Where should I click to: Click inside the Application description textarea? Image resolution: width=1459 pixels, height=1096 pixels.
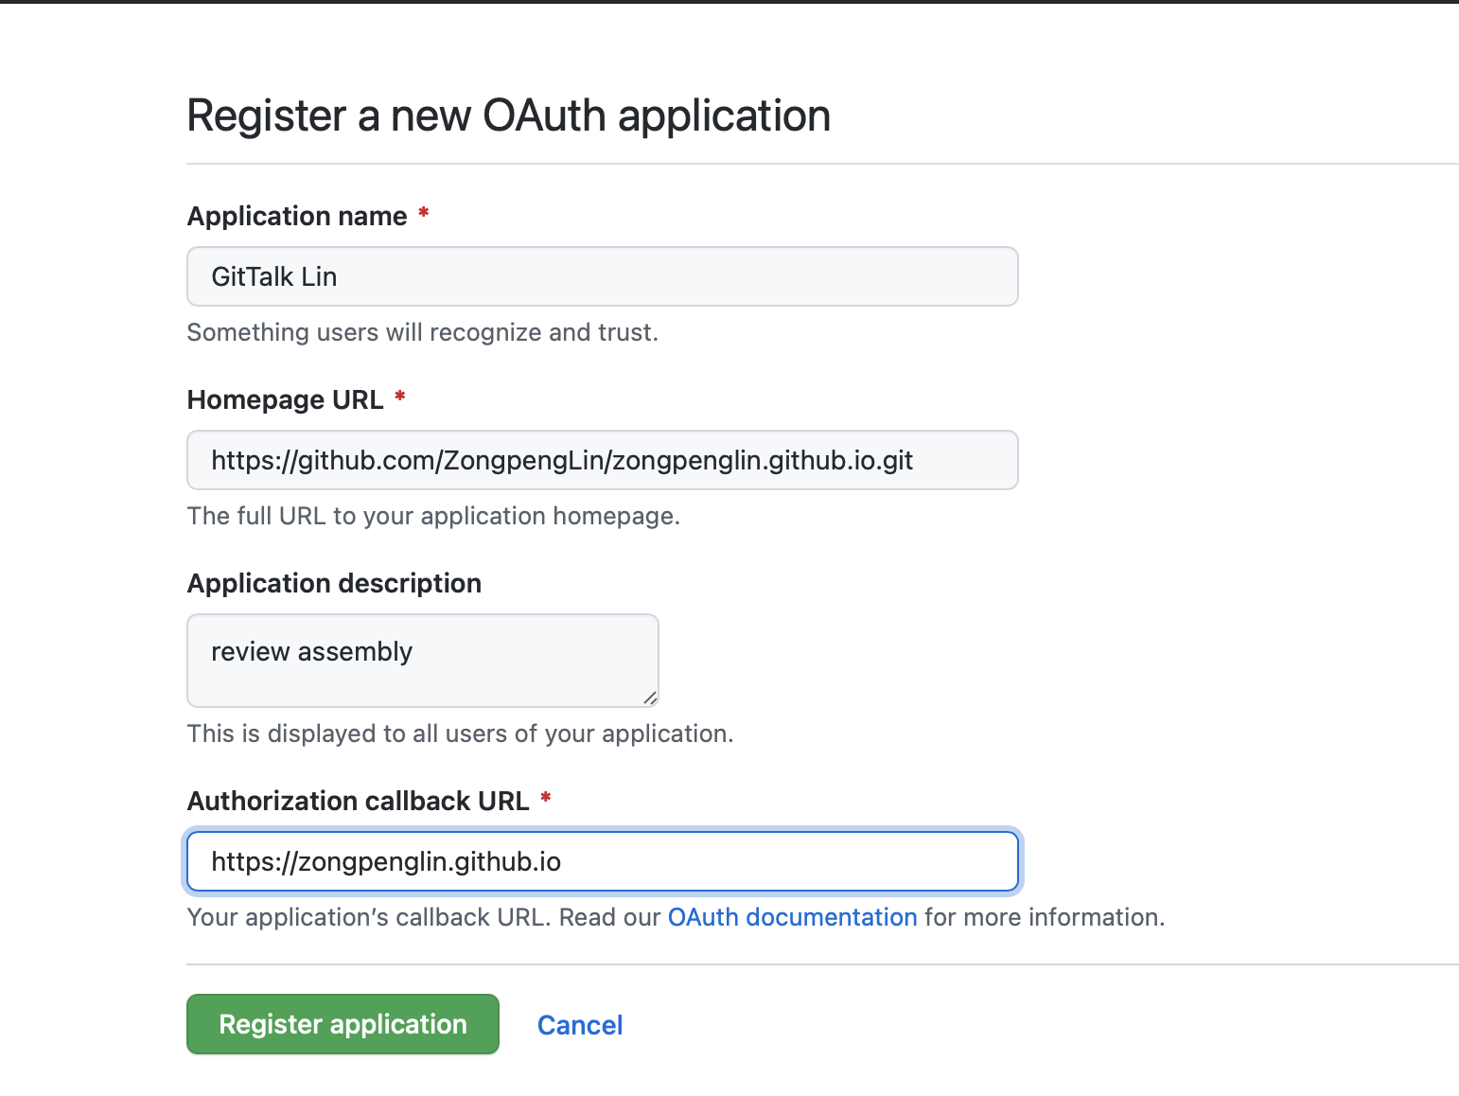point(422,660)
